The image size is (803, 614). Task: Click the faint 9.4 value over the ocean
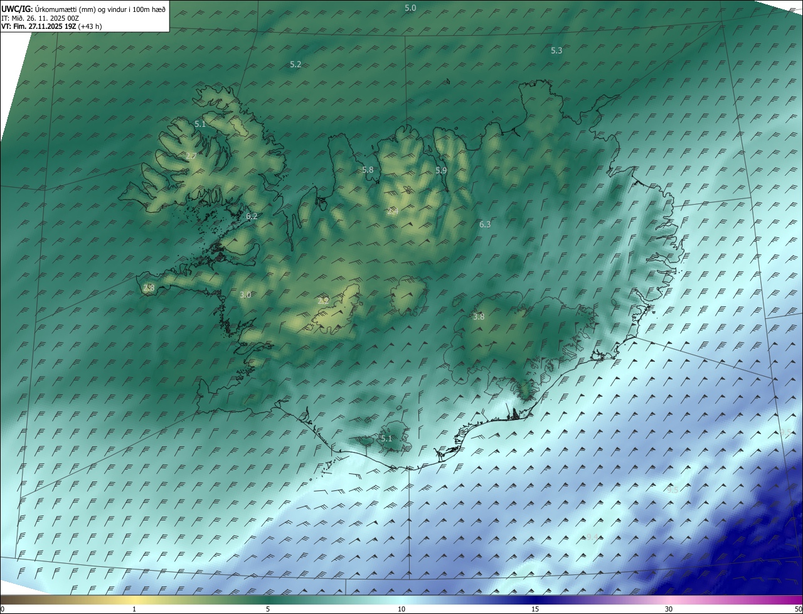(x=591, y=537)
